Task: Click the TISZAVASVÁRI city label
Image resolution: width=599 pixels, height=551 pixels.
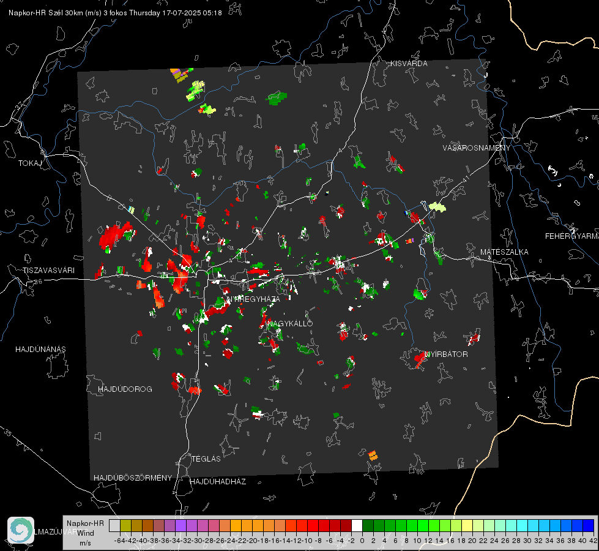Action: pos(48,271)
